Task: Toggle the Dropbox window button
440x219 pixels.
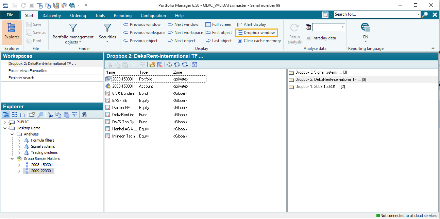Action: point(256,33)
